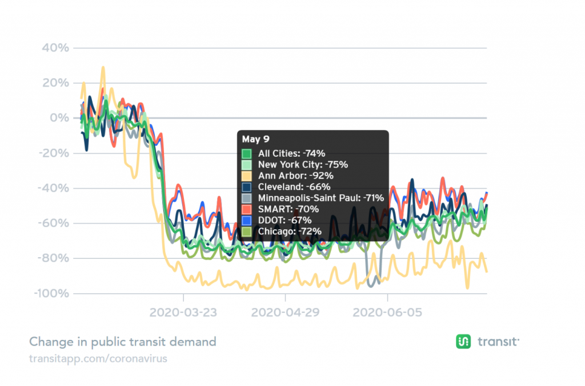
Task: Click the -100% y-axis label
Action: click(x=51, y=293)
